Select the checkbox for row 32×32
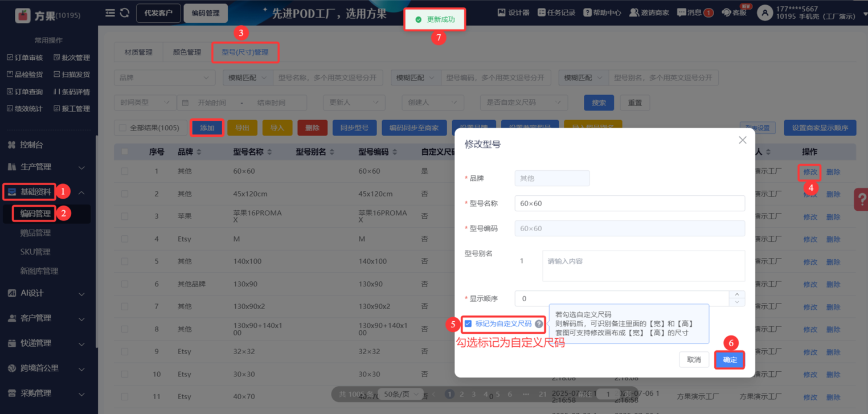Image resolution: width=868 pixels, height=414 pixels. pos(125,351)
